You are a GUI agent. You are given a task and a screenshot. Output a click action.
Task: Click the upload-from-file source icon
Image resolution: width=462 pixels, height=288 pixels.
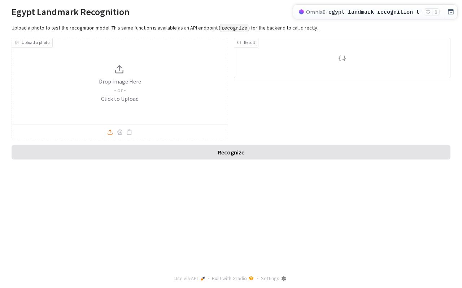110,132
